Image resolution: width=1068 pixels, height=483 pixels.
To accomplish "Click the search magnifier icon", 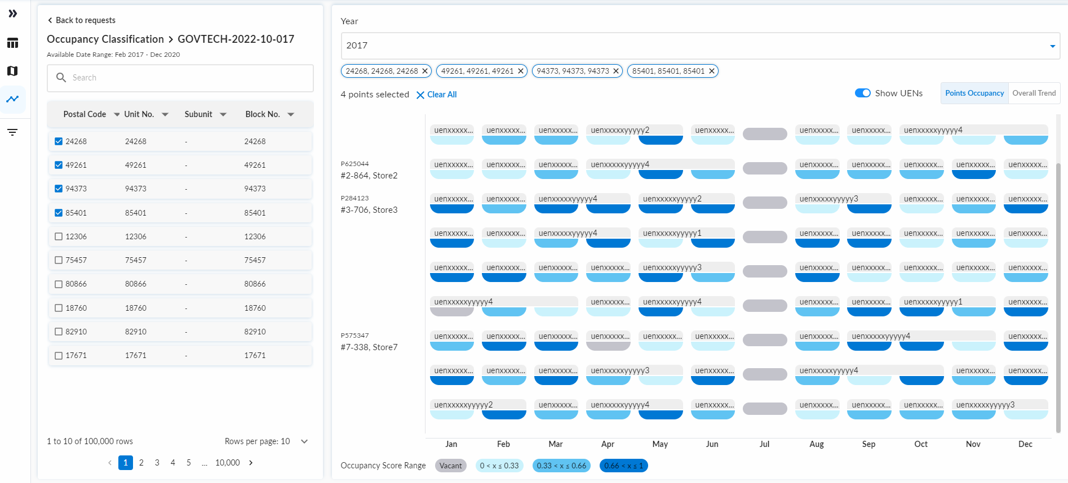I will point(61,78).
